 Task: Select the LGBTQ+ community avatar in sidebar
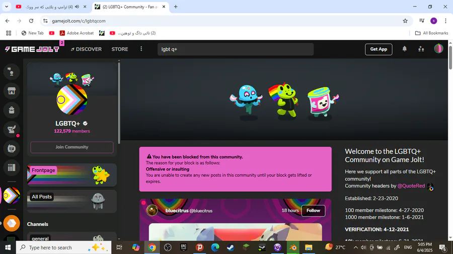(x=12, y=196)
